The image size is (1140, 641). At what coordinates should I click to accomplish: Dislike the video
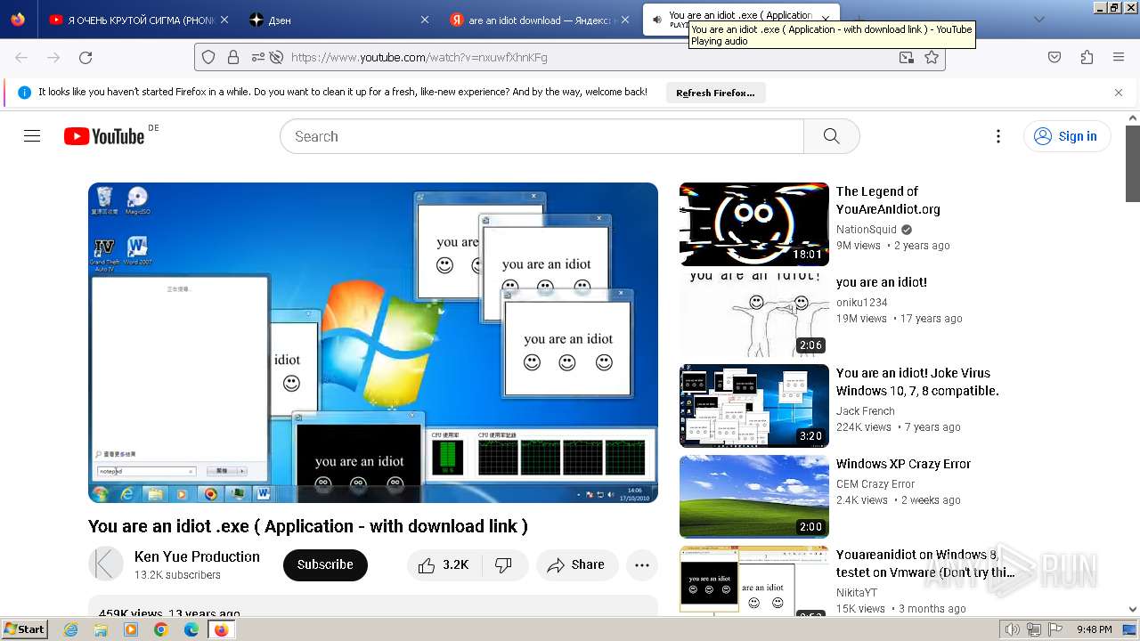504,565
